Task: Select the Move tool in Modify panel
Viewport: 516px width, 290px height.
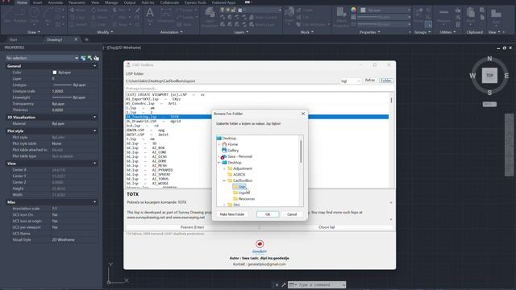Action: 77,10
